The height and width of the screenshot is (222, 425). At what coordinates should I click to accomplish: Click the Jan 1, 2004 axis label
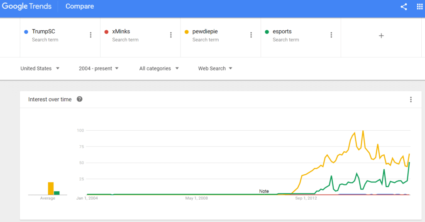[x=87, y=198]
